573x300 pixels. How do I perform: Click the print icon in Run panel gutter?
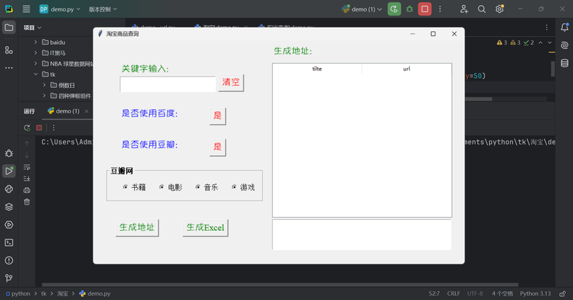tap(27, 190)
